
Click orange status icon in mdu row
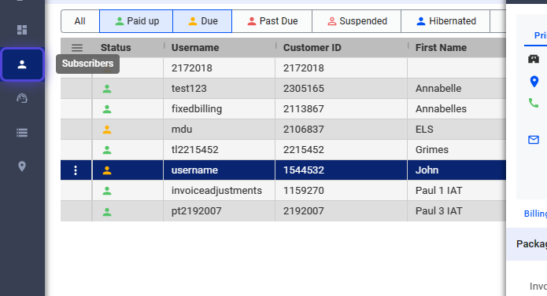pyautogui.click(x=107, y=130)
